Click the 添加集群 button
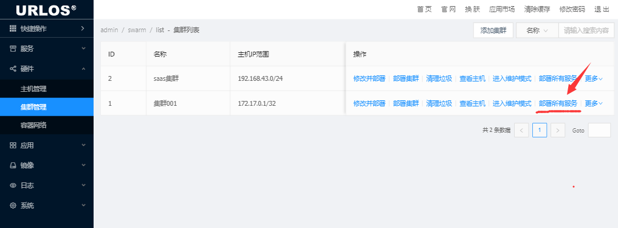The width and height of the screenshot is (618, 228). tap(493, 30)
